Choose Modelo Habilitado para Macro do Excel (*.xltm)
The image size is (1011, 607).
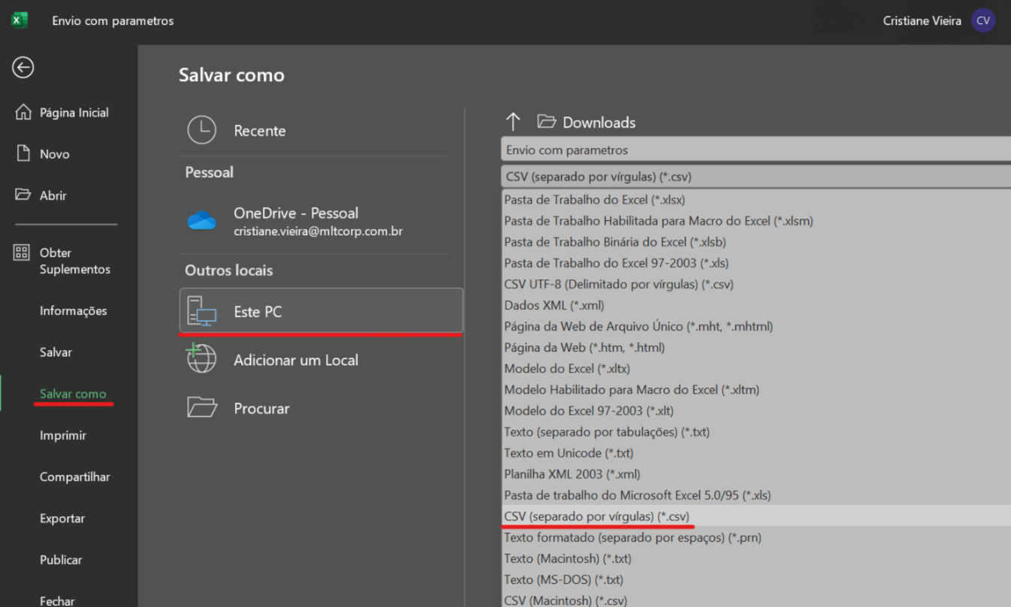pos(756,390)
